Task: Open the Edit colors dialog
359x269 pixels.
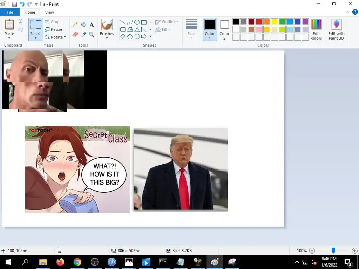Action: click(x=316, y=29)
